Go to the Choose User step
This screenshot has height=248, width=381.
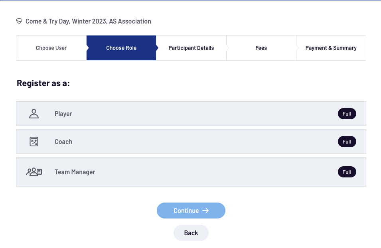(x=51, y=48)
